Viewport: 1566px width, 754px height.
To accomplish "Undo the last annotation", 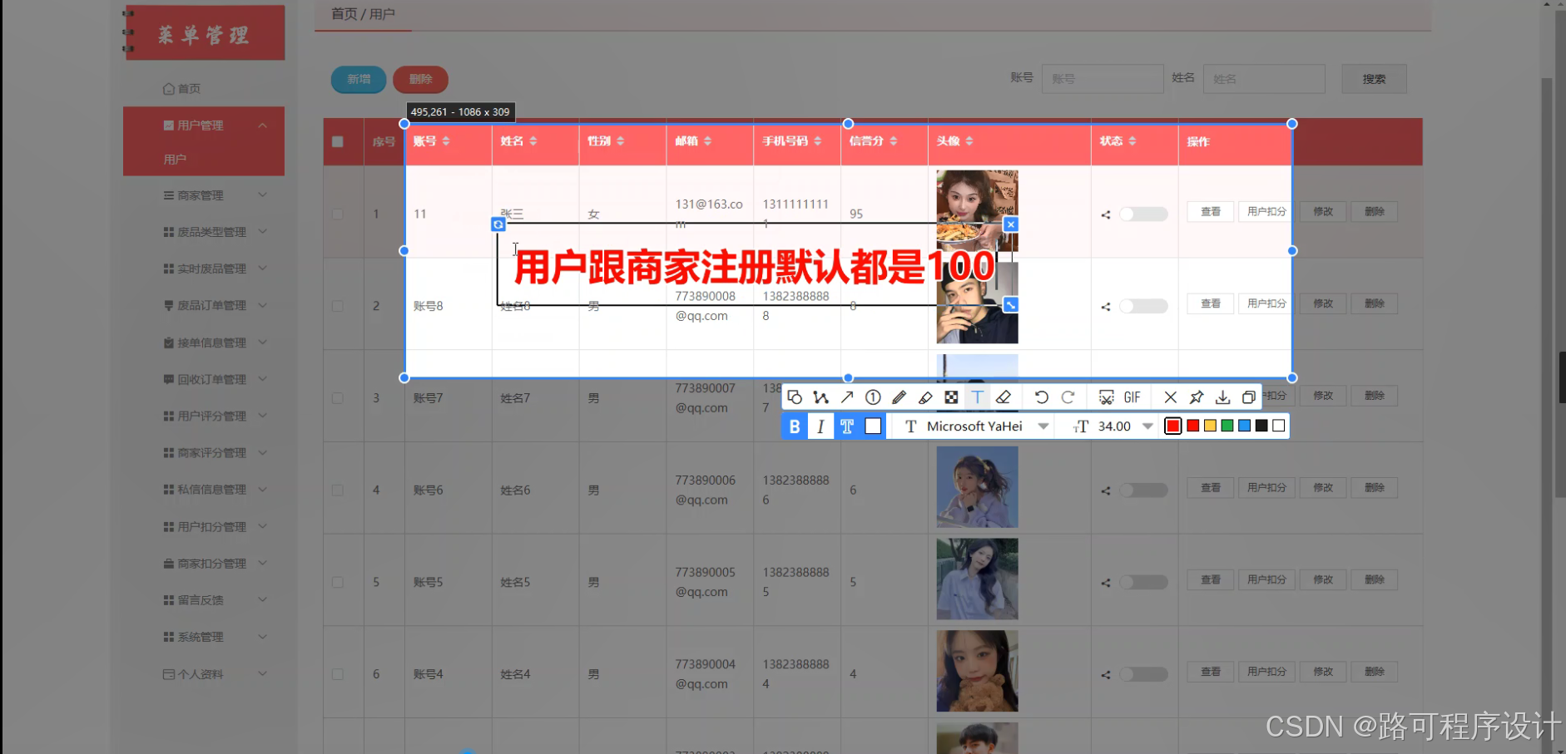I will tap(1041, 397).
